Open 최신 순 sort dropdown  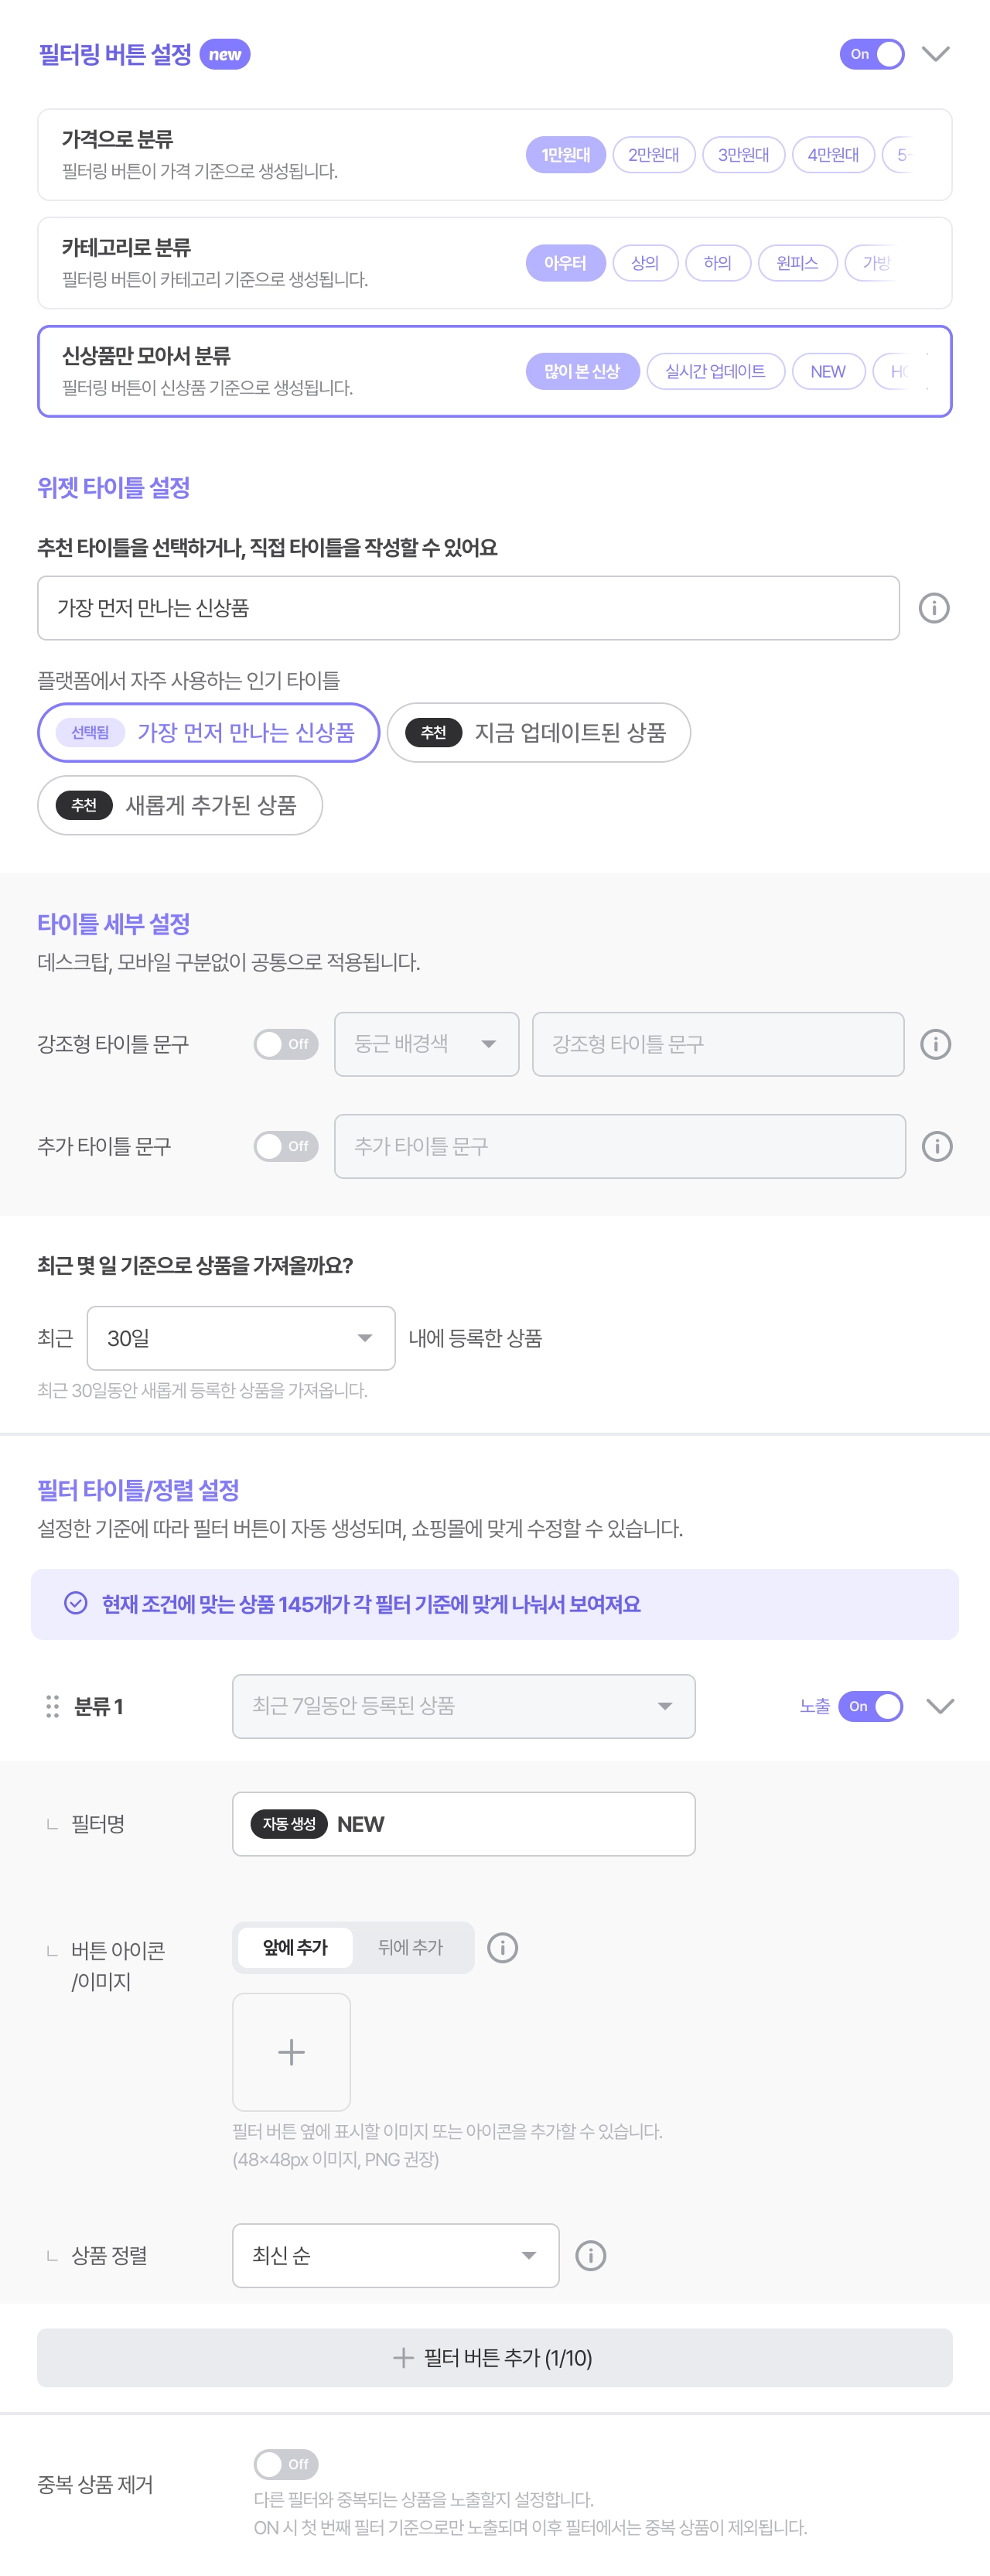tap(395, 2255)
